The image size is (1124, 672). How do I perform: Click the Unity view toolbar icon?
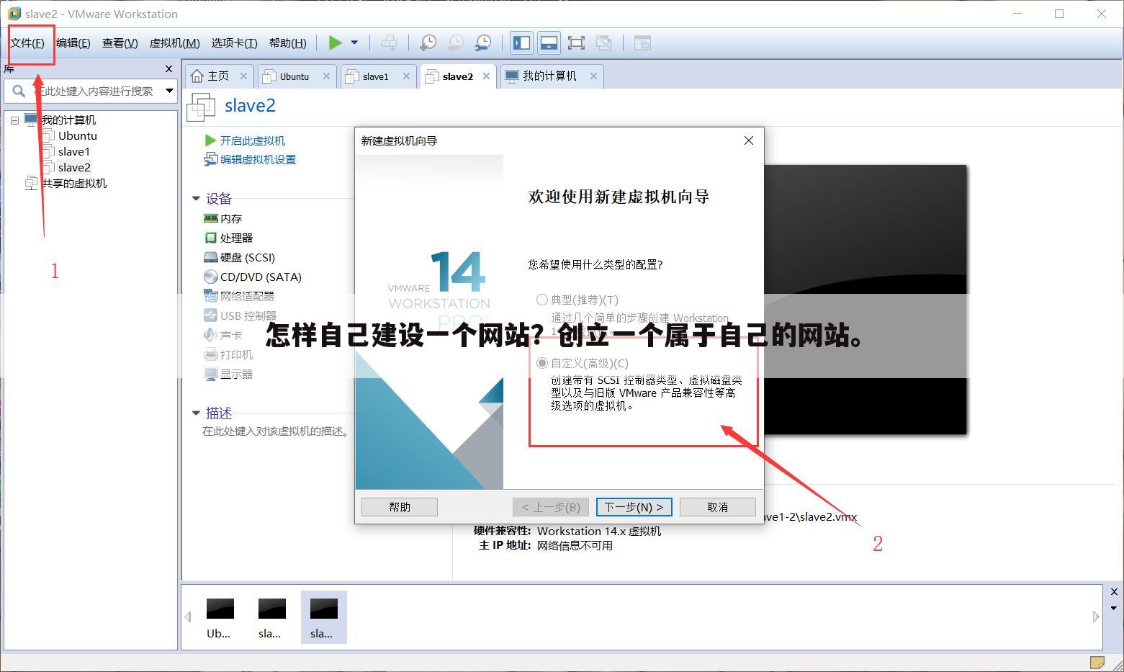click(x=604, y=42)
